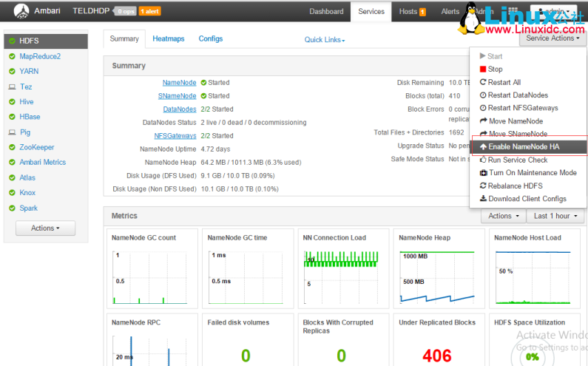Screen dimensions: 588x366
Task: Click the Move NameNode arrow icon
Action: 484,121
